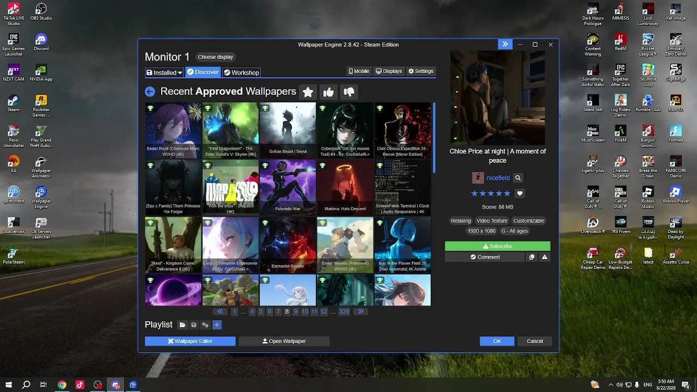The height and width of the screenshot is (392, 697).
Task: Open taskbar search magnifier
Action: coord(26,385)
